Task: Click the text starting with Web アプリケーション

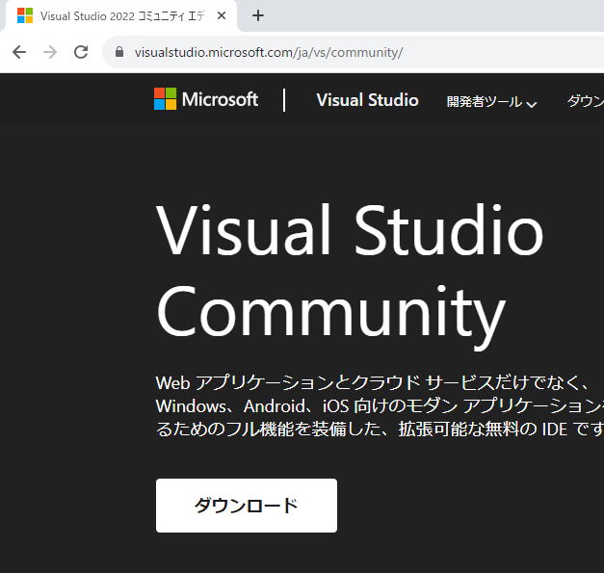Action: [x=380, y=406]
